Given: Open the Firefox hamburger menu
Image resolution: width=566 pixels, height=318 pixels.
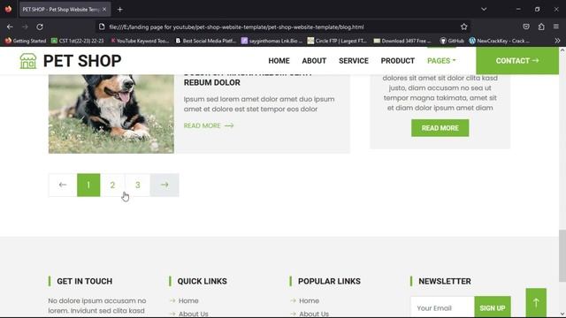Looking at the screenshot, I should coord(556,26).
